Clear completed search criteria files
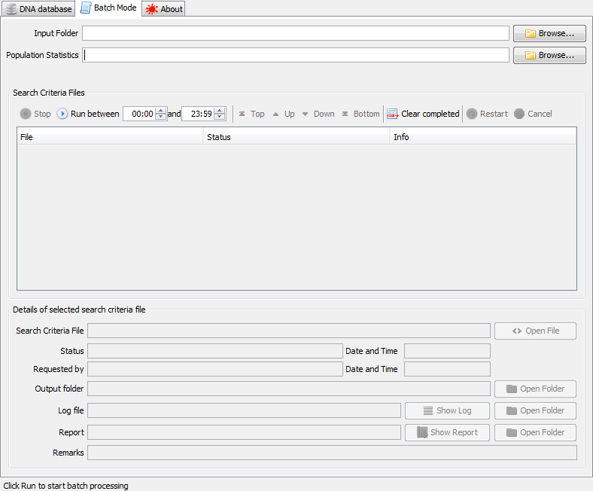The image size is (593, 491). [x=423, y=114]
